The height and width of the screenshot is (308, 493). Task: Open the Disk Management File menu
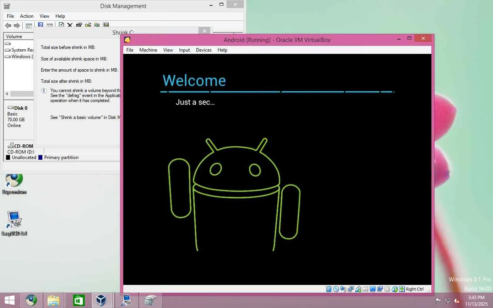pyautogui.click(x=10, y=16)
